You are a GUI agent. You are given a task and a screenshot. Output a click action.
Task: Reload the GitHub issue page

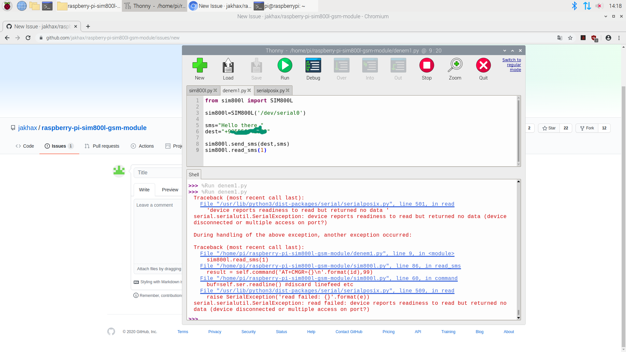pyautogui.click(x=28, y=38)
